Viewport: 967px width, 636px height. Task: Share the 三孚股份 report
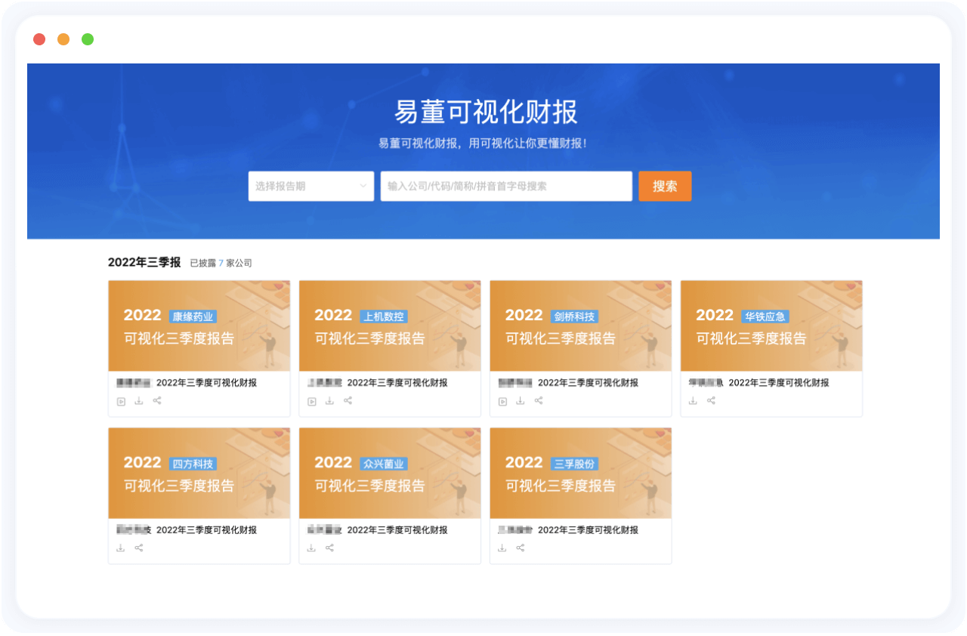click(521, 548)
